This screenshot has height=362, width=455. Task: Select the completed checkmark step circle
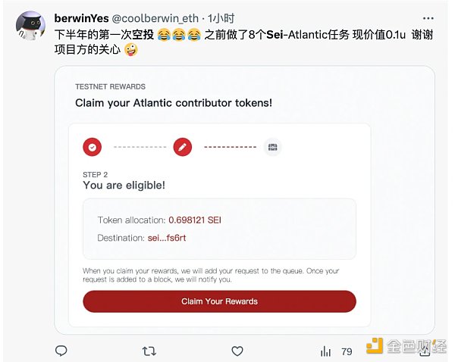click(x=93, y=147)
